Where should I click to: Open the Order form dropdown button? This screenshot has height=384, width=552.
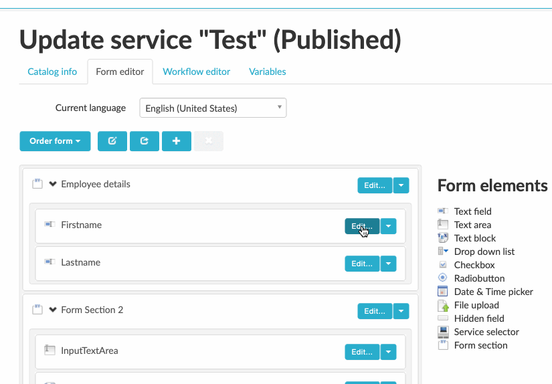tap(55, 141)
